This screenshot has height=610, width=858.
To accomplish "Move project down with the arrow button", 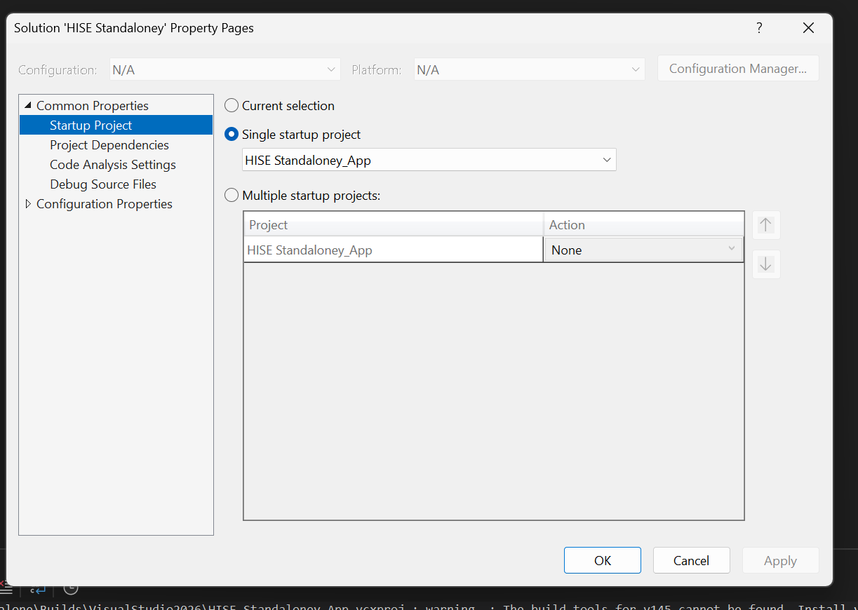I will point(766,264).
